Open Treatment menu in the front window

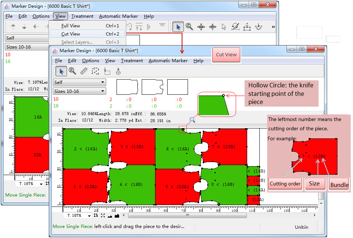pos(132,61)
